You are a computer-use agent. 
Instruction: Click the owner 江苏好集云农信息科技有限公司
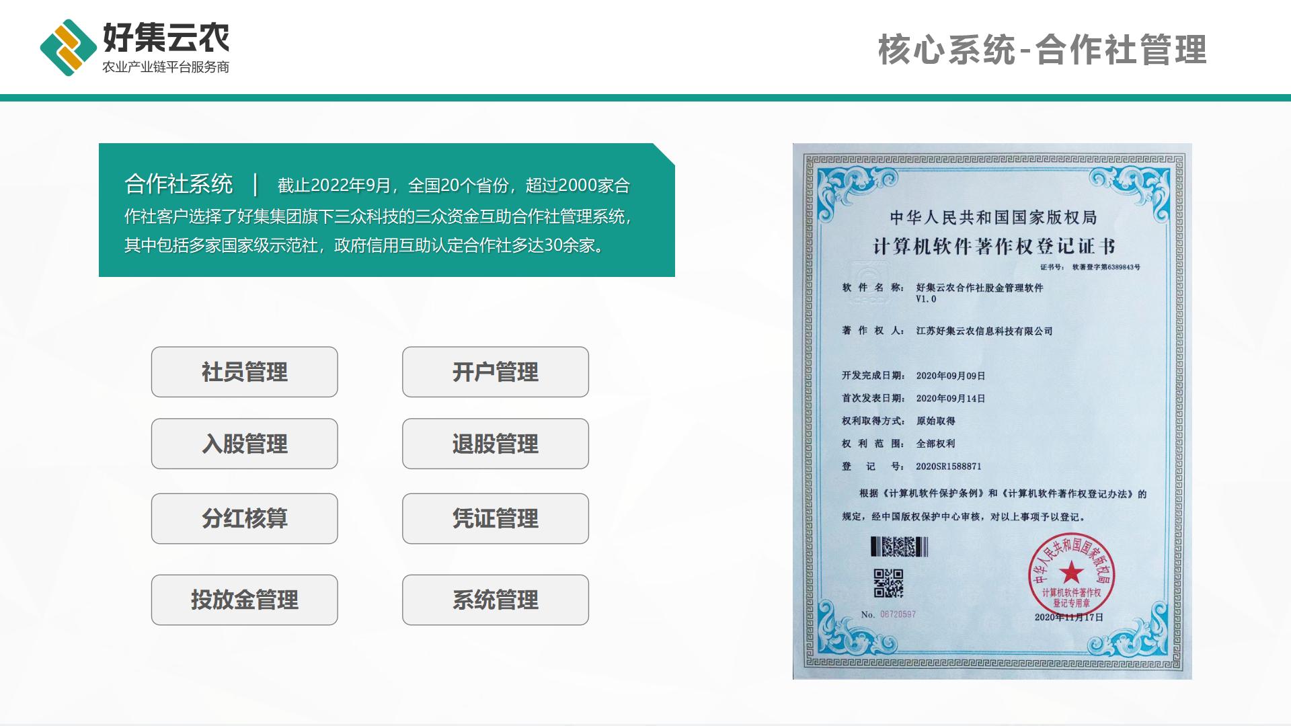click(984, 331)
